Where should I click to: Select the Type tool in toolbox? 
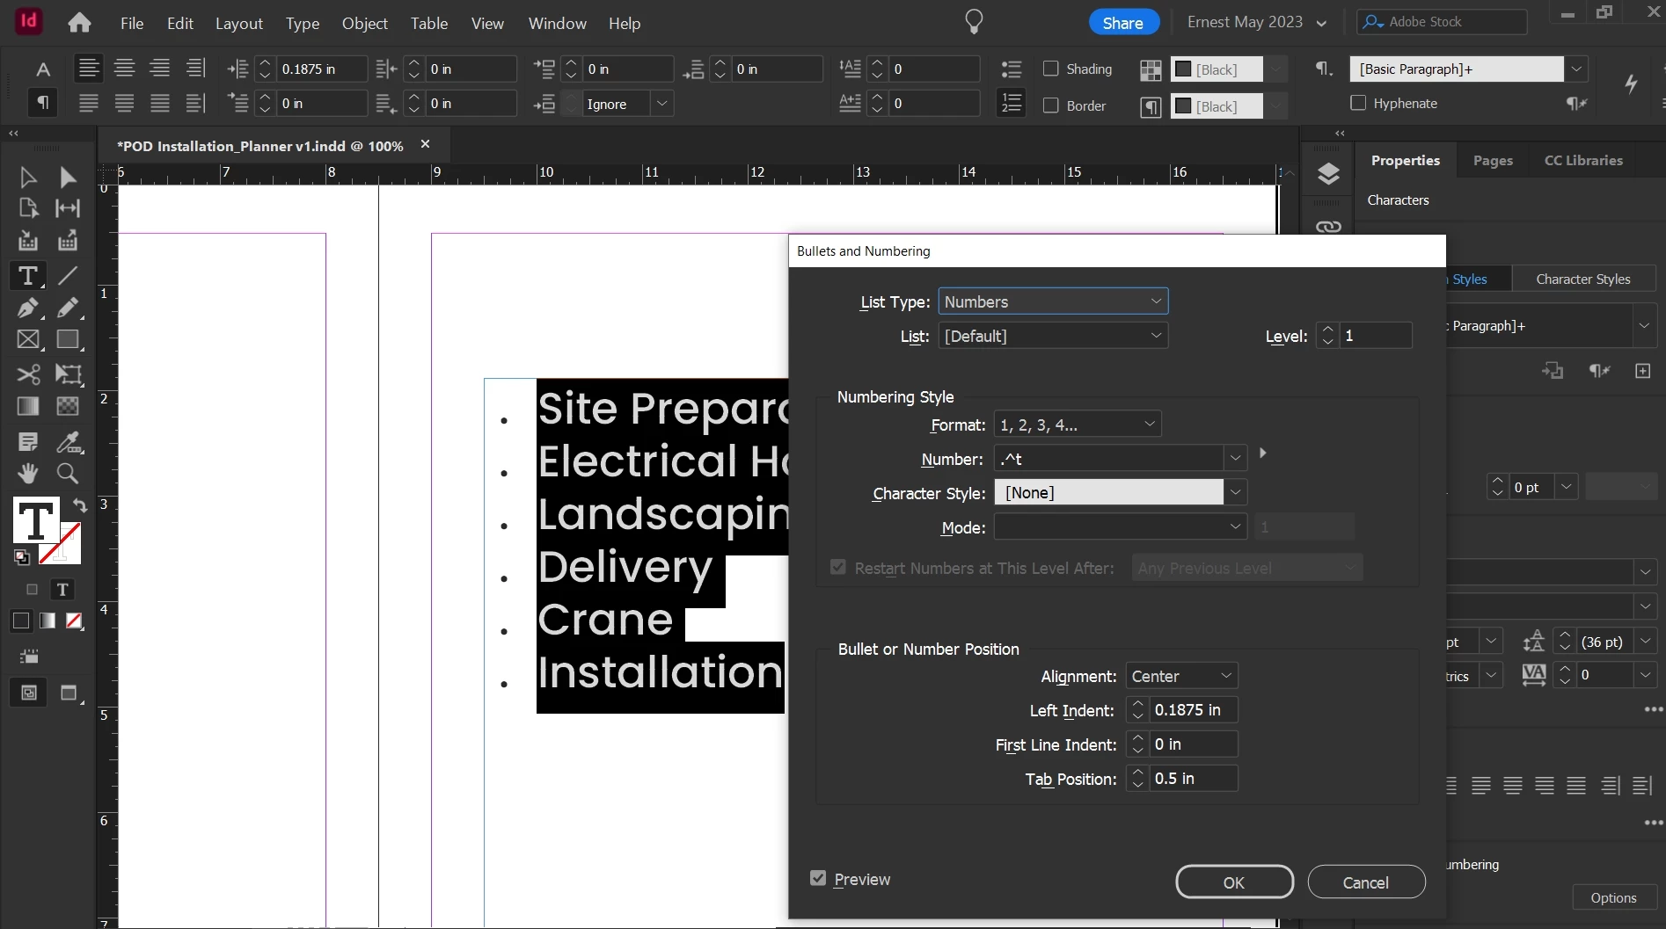(28, 276)
